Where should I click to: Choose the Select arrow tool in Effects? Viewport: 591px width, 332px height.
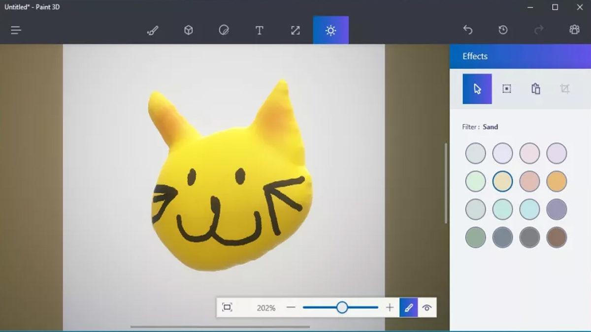click(477, 89)
